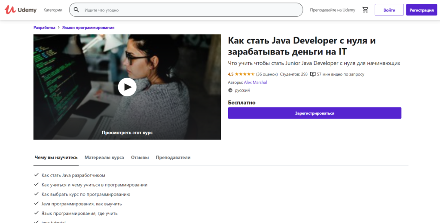Play the course preview video
The height and width of the screenshot is (223, 440).
point(127,87)
